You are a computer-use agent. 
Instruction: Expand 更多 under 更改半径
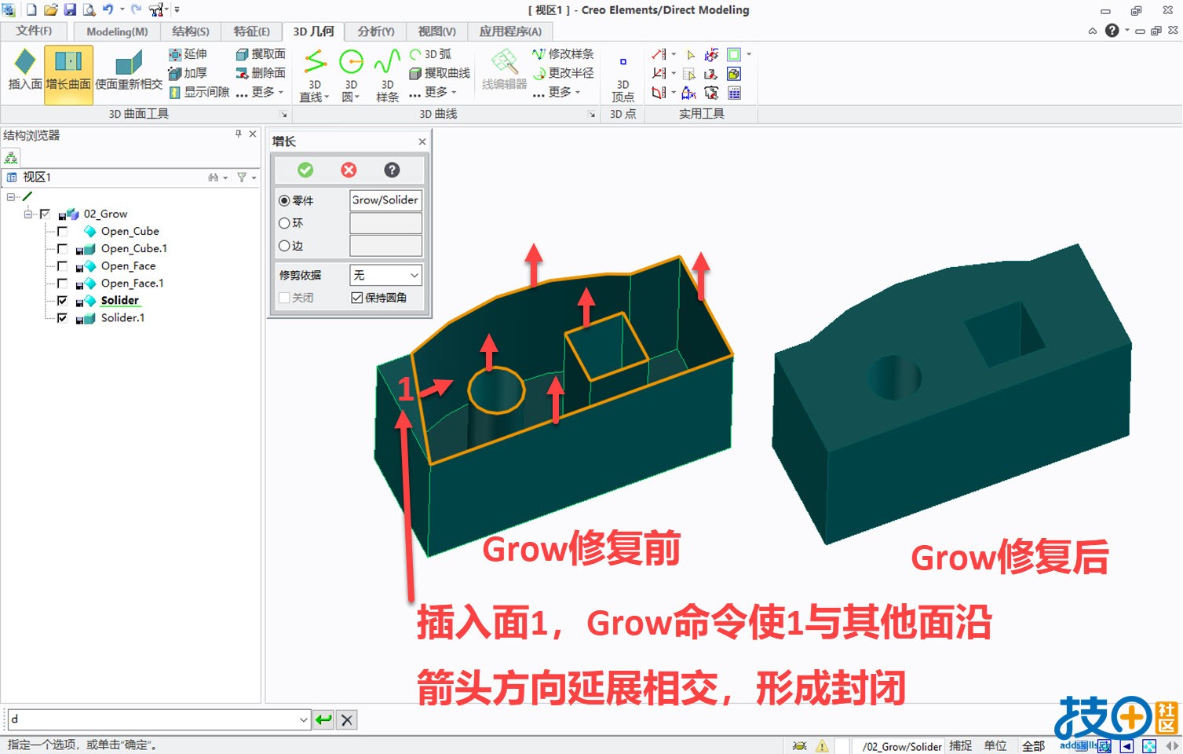coord(557,92)
